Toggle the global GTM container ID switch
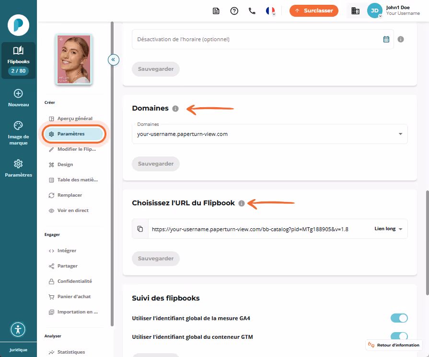 pyautogui.click(x=399, y=336)
